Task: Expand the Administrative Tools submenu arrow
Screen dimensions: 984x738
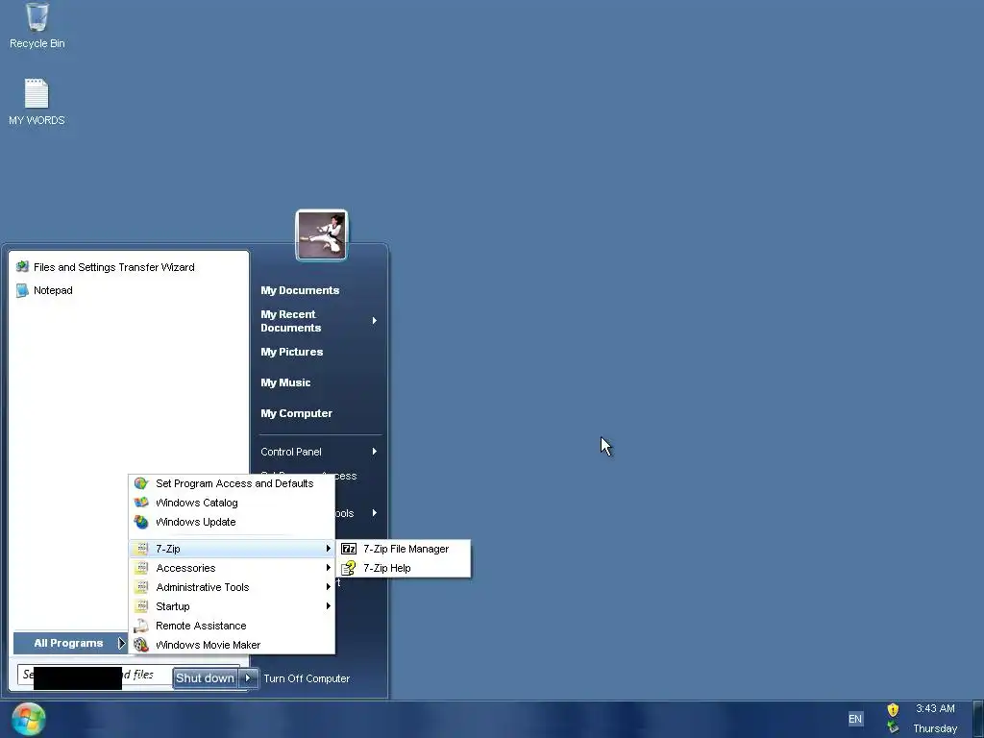Action: point(328,587)
